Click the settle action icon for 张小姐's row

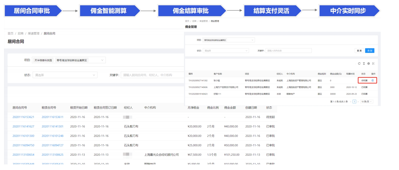click(373, 80)
